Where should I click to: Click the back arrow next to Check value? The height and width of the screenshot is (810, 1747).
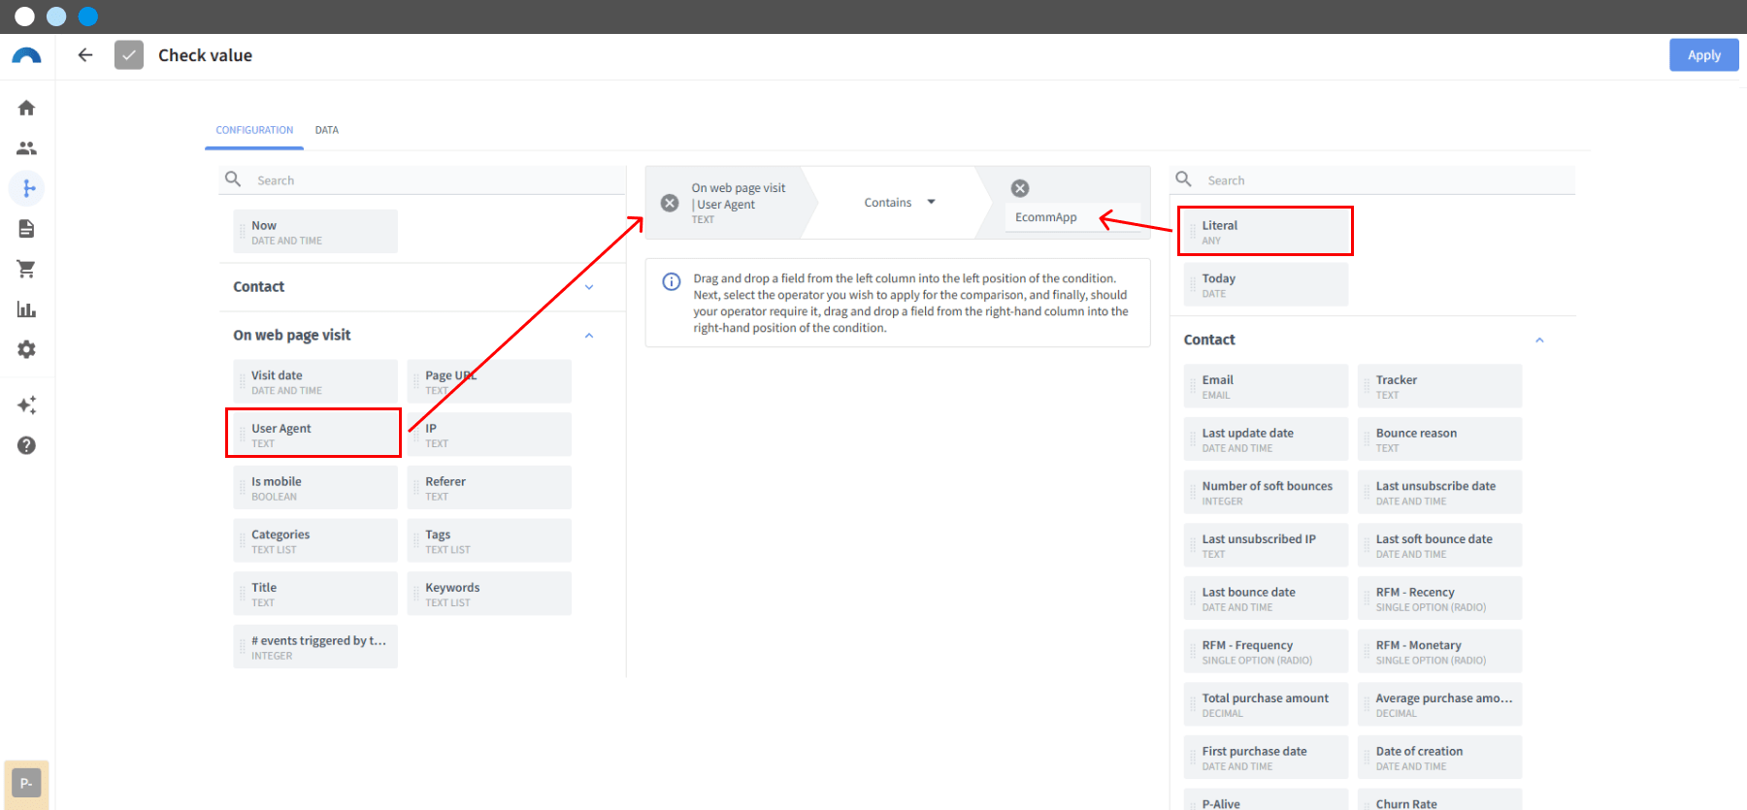point(85,55)
